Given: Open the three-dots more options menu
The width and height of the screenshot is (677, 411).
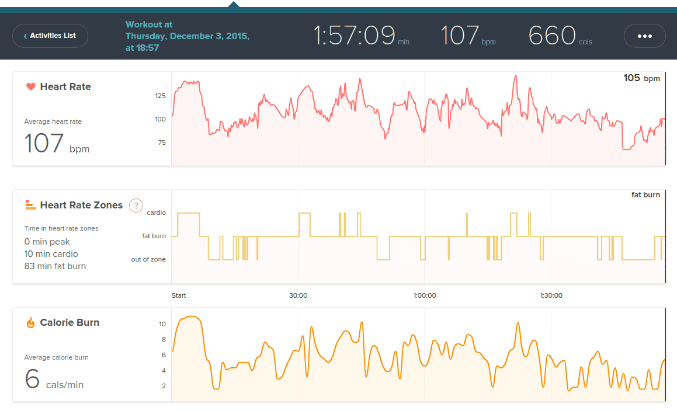Looking at the screenshot, I should pyautogui.click(x=644, y=36).
